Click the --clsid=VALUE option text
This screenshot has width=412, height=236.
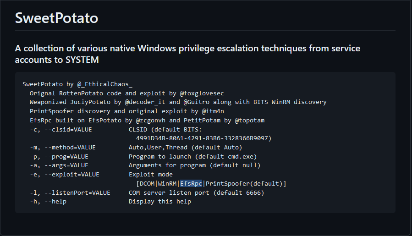click(68, 130)
